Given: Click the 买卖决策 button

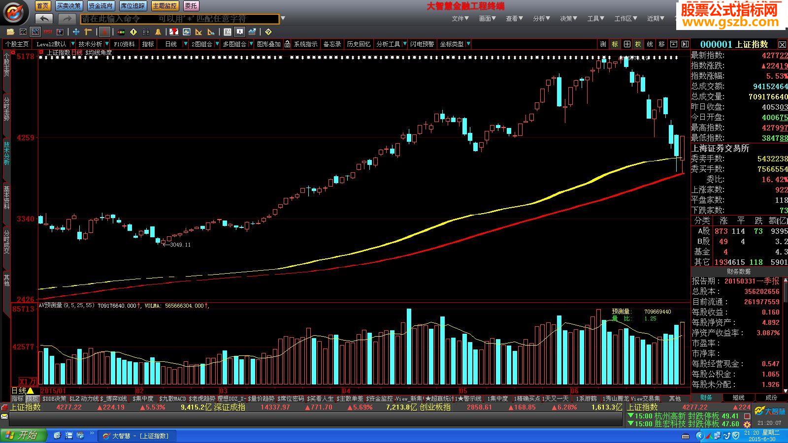Looking at the screenshot, I should [68, 6].
